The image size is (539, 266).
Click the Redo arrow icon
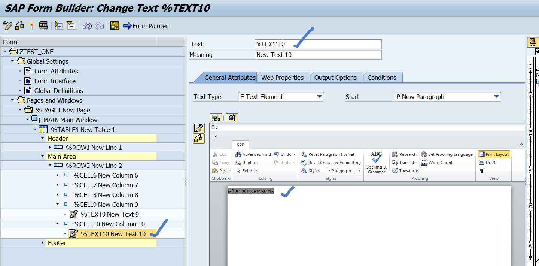point(99,26)
